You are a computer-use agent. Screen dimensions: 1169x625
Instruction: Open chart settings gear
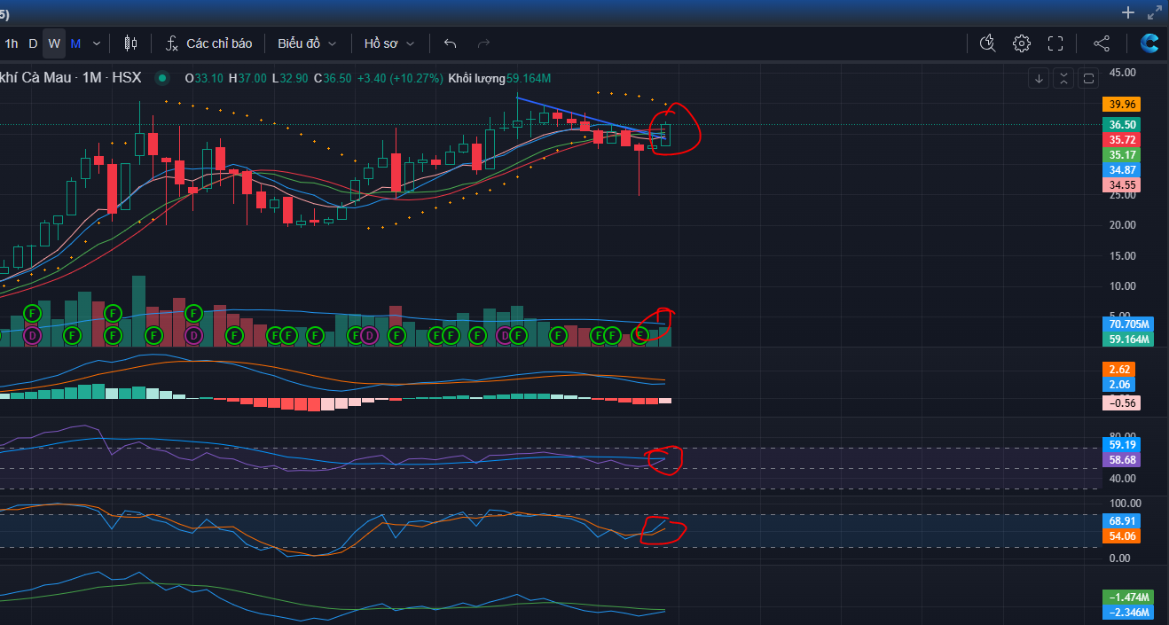1022,43
